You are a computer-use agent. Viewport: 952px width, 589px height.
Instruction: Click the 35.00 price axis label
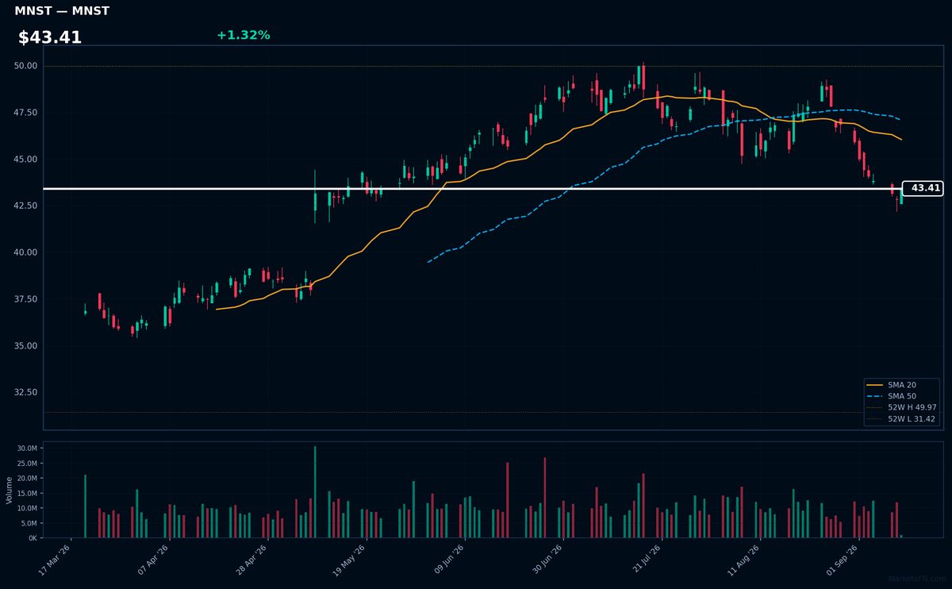[x=26, y=346]
